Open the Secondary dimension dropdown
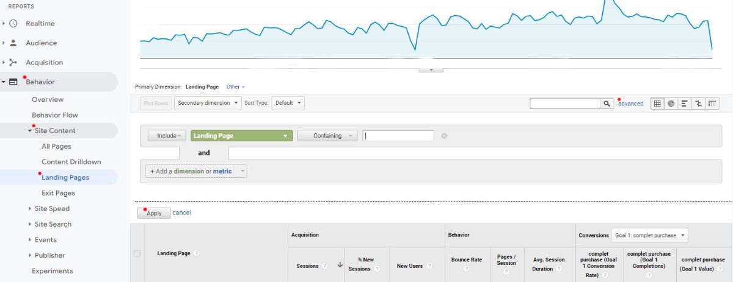733x282 pixels. coord(208,103)
